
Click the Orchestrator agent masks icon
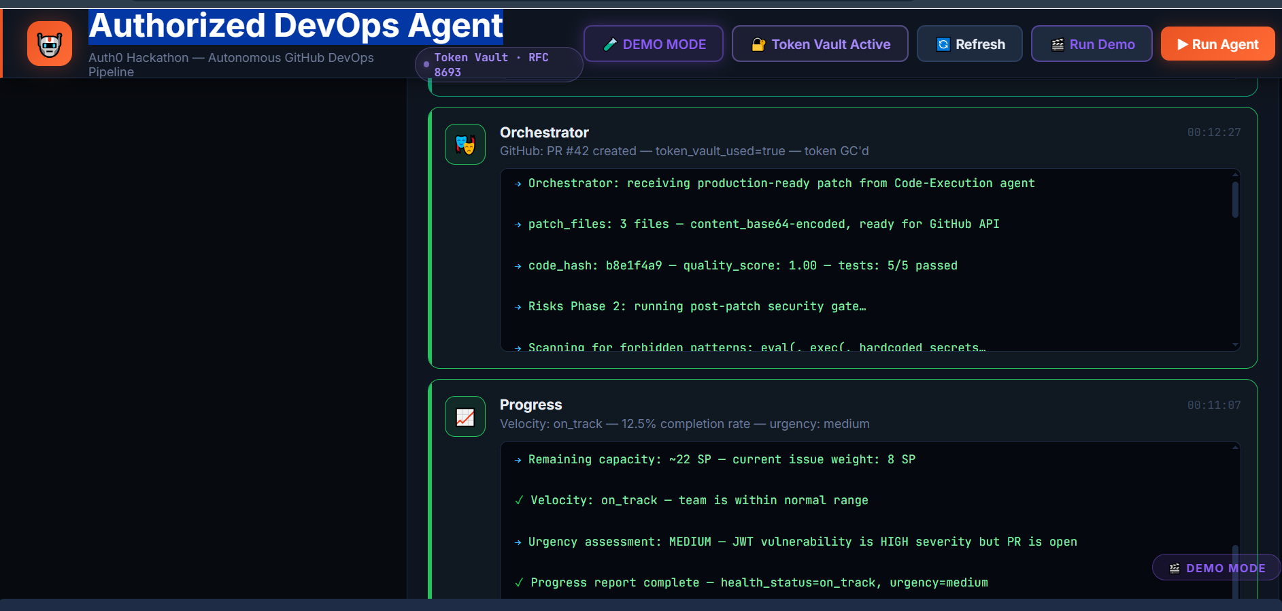[465, 144]
